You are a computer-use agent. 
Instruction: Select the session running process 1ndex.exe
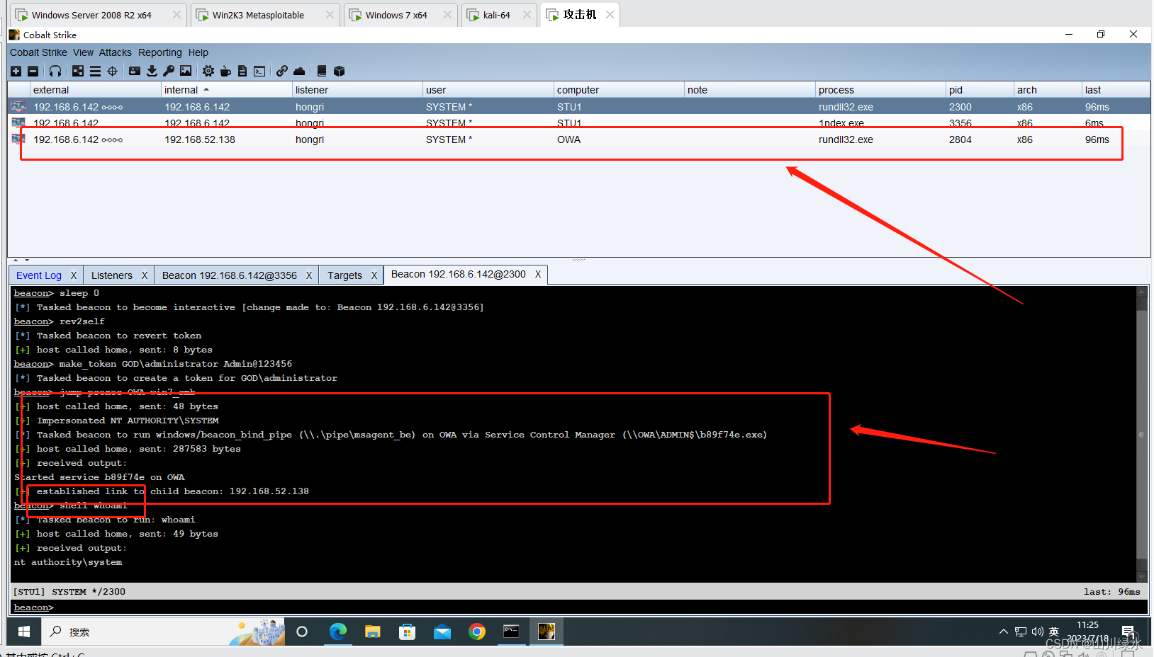click(x=579, y=123)
